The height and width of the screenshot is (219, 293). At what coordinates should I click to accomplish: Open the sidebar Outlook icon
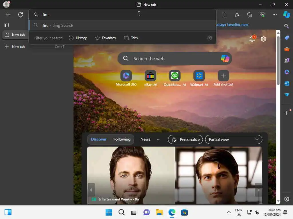coord(287,83)
